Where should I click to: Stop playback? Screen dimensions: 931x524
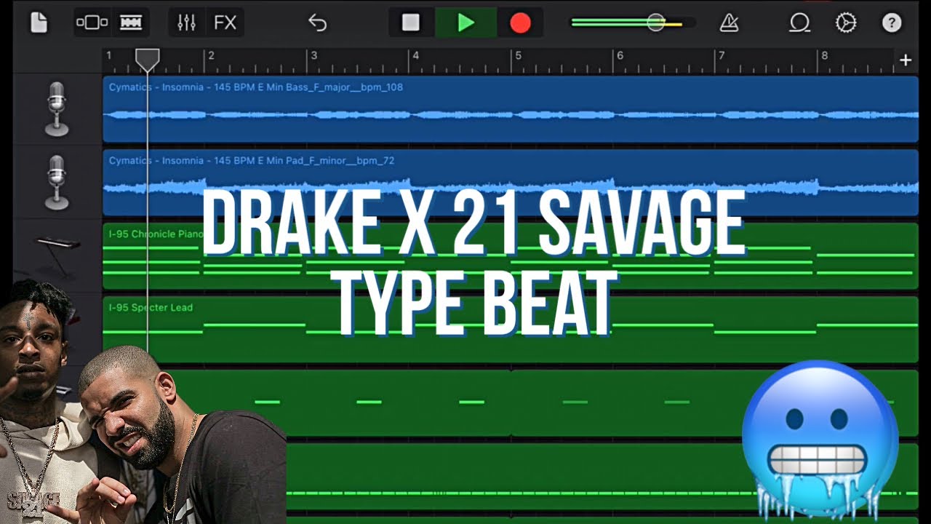tap(411, 23)
